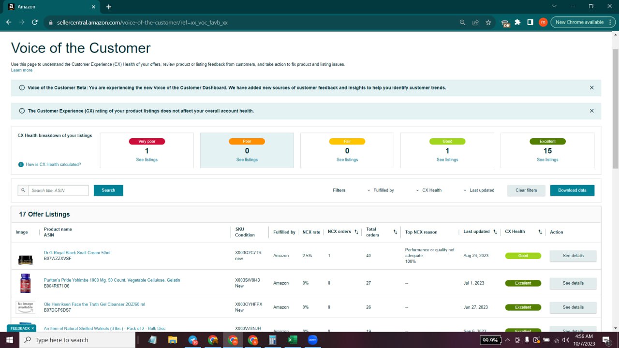
Task: Select the Amazon tab
Action: (51, 7)
